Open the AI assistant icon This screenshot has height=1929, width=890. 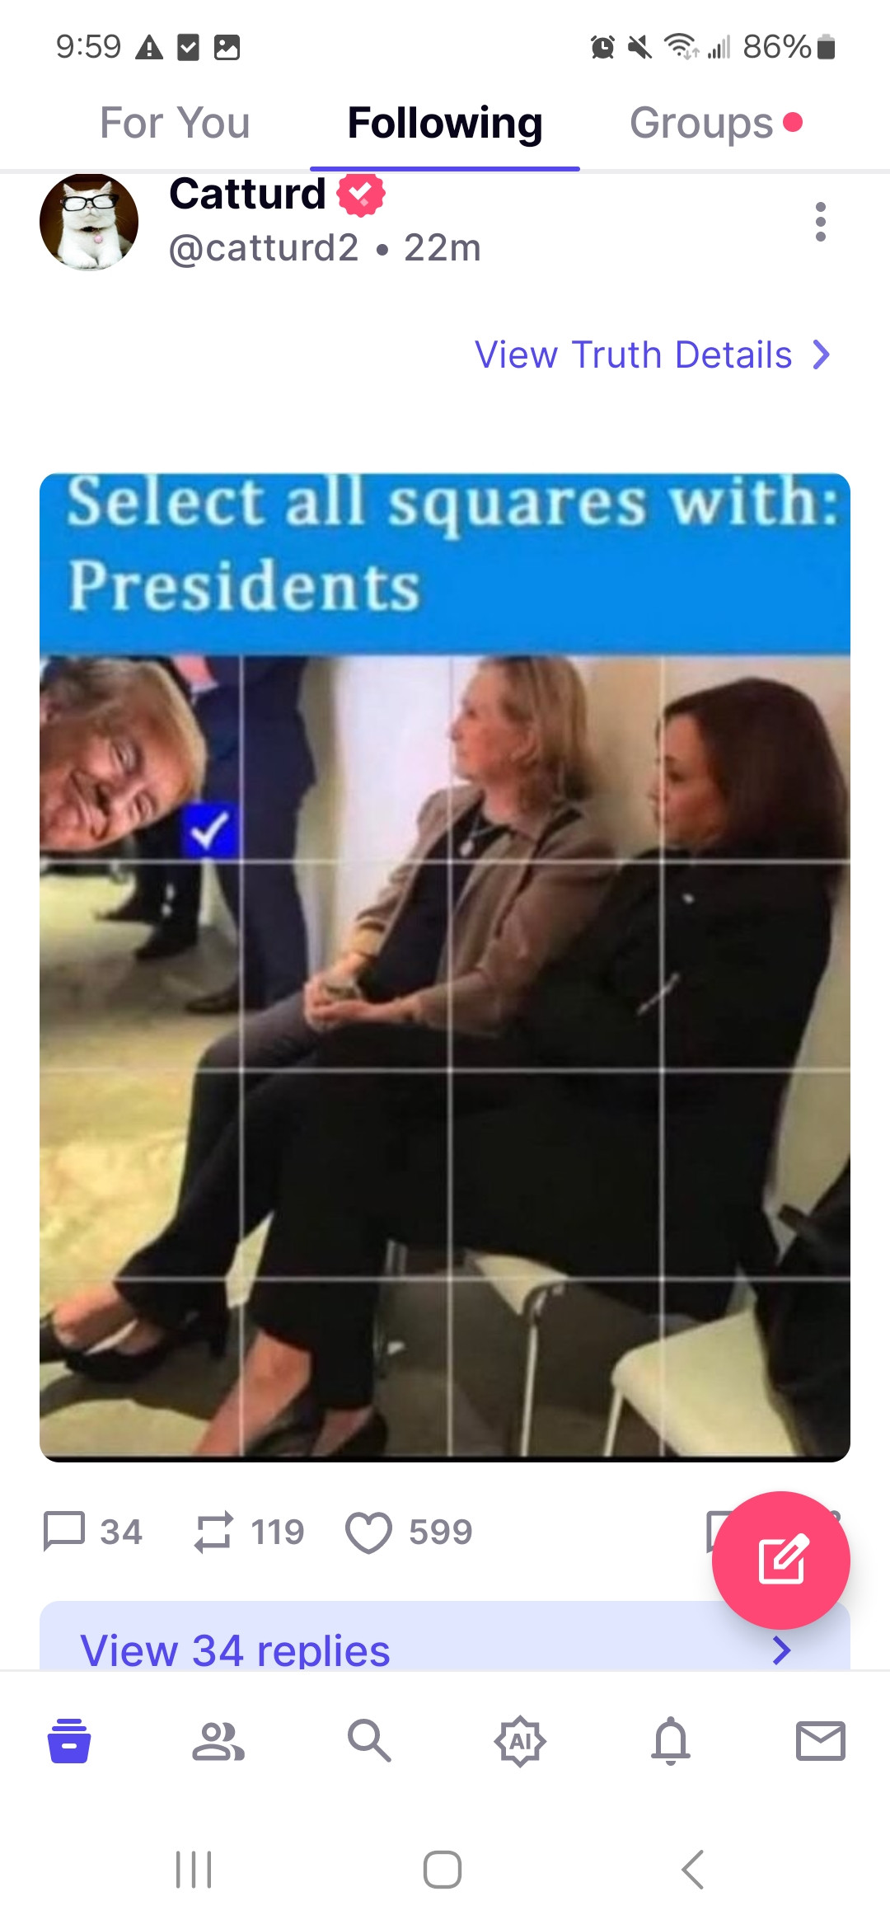[520, 1741]
